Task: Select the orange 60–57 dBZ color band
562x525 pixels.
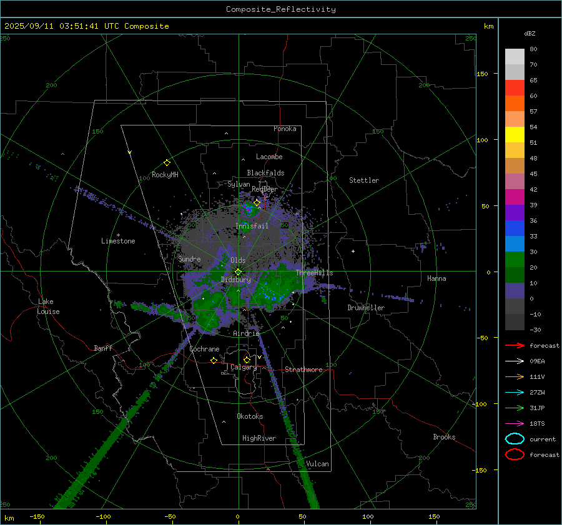Action: tap(515, 104)
